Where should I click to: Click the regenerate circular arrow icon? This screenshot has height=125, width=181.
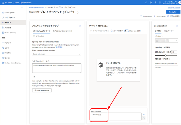click(x=143, y=118)
